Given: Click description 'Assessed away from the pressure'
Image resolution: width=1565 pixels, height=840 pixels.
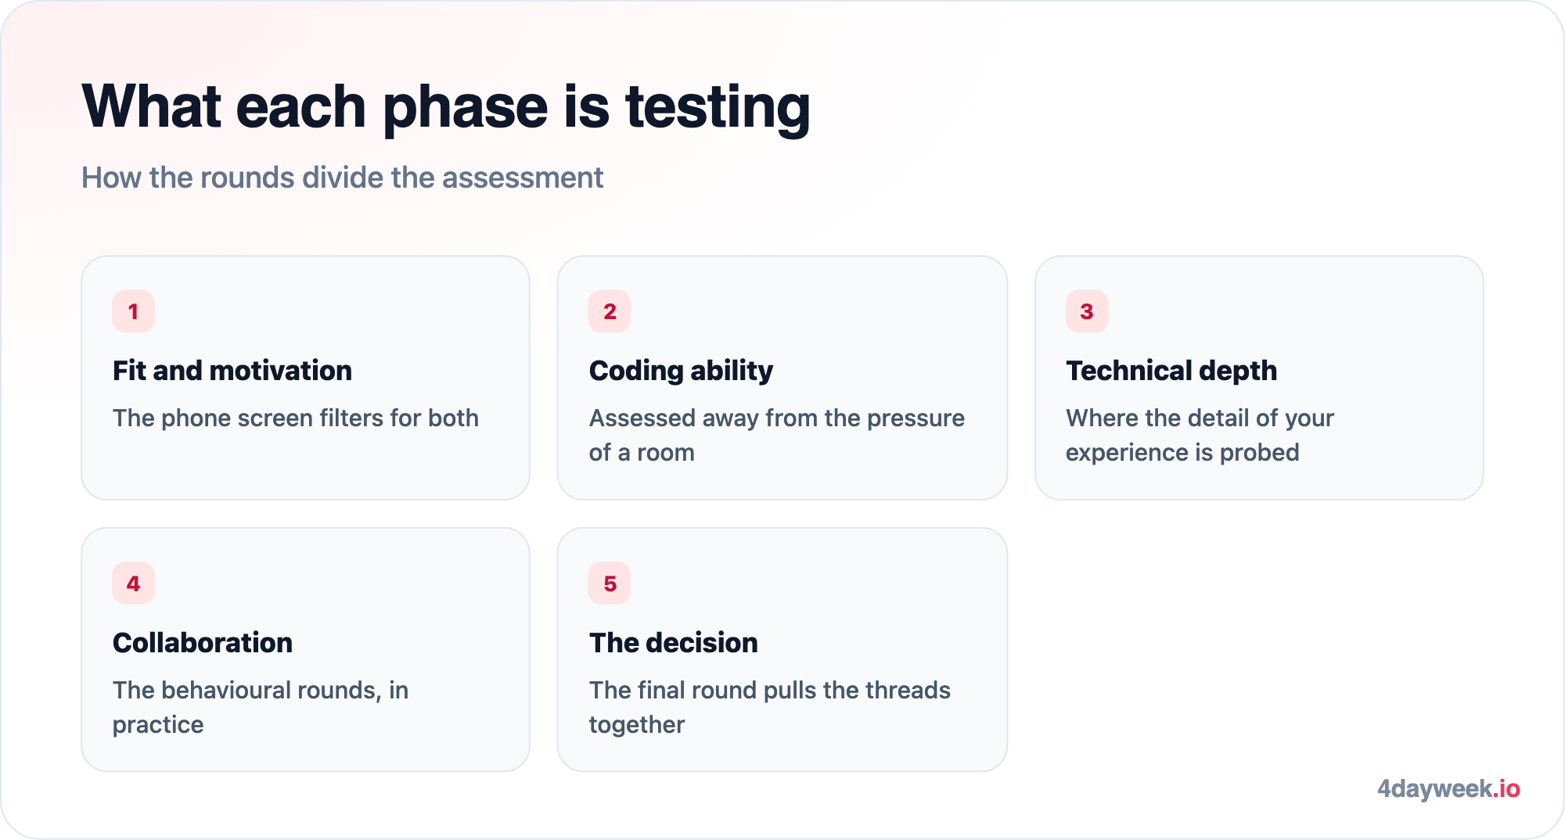Looking at the screenshot, I should pyautogui.click(x=777, y=418).
